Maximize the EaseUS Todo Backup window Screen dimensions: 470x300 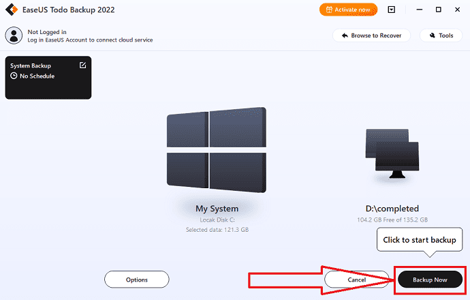point(438,10)
